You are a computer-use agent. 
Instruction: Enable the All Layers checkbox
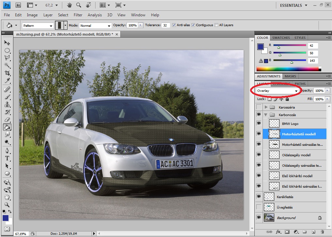pyautogui.click(x=217, y=25)
